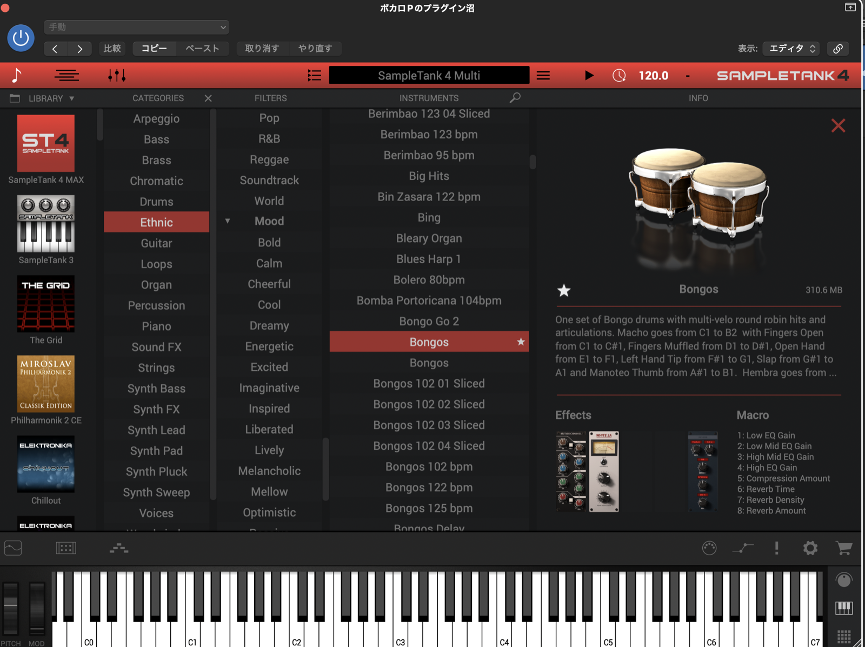Select the Philharmonik 2 CE library
Screen dimensions: 865x647
(46, 384)
